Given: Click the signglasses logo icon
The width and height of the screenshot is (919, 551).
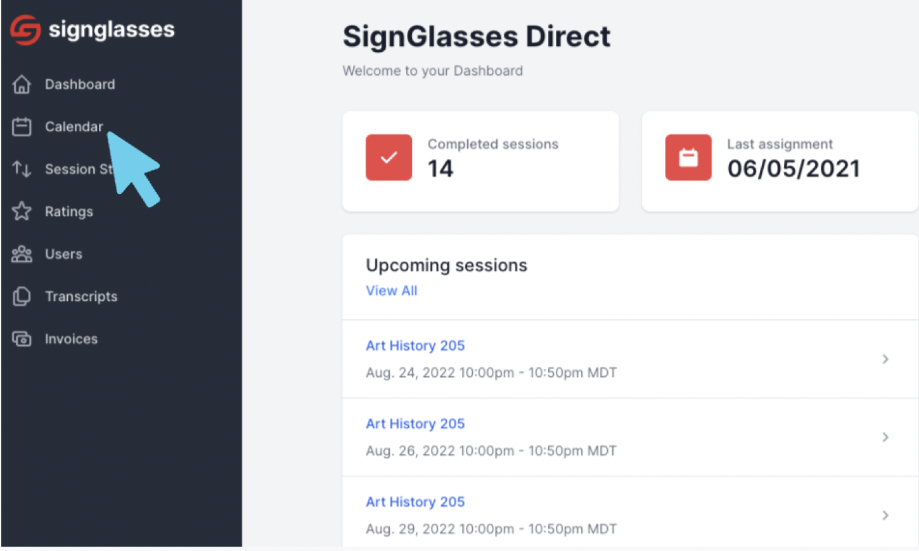Looking at the screenshot, I should (x=25, y=30).
